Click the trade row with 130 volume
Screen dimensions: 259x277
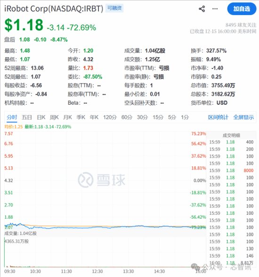point(231,249)
